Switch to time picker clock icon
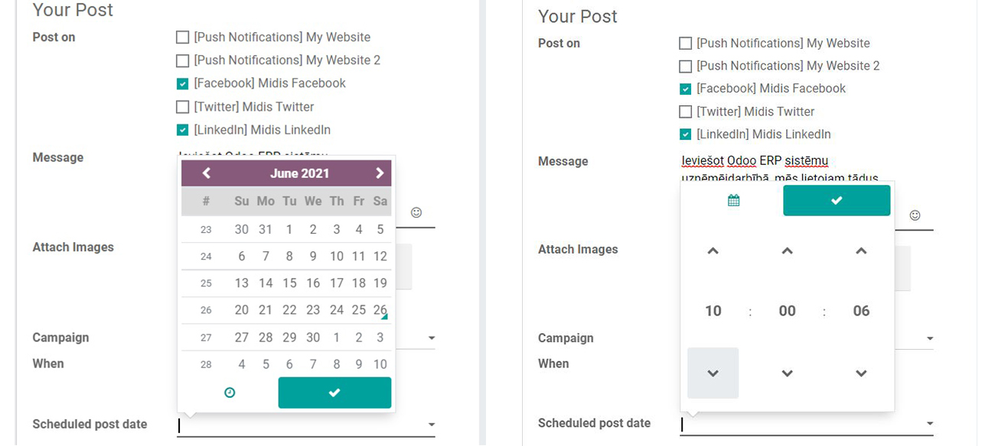 click(x=230, y=393)
